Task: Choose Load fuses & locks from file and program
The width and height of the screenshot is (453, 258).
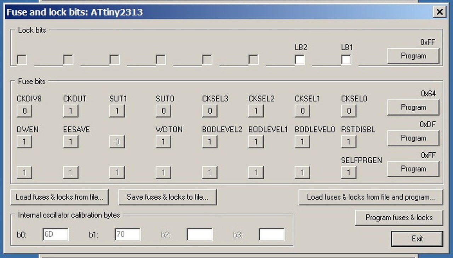Action: tap(371, 197)
